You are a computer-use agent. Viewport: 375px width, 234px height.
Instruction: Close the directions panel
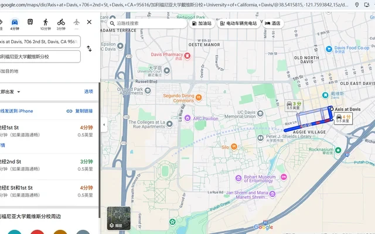pyautogui.click(x=89, y=22)
